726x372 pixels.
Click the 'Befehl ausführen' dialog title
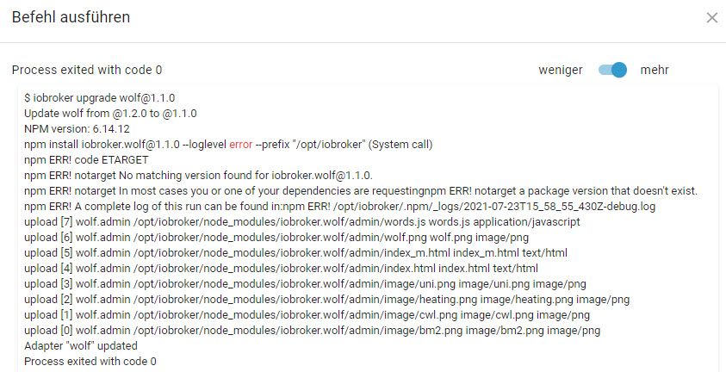click(71, 17)
